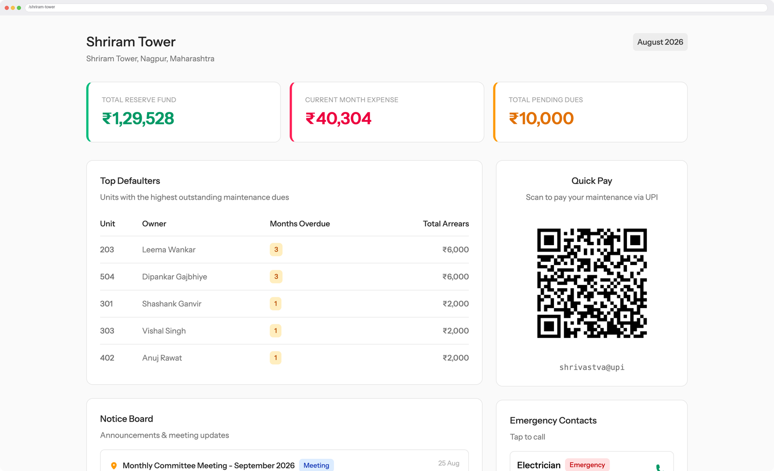The image size is (774, 471).
Task: Click the Notice Board heading
Action: click(126, 419)
